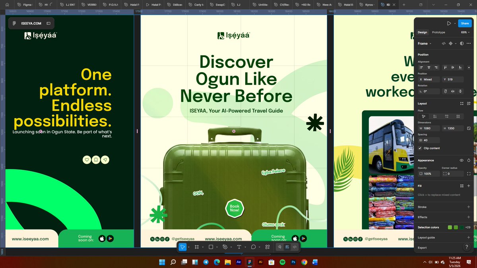Click align right icon
The image size is (477, 268).
(x=436, y=67)
